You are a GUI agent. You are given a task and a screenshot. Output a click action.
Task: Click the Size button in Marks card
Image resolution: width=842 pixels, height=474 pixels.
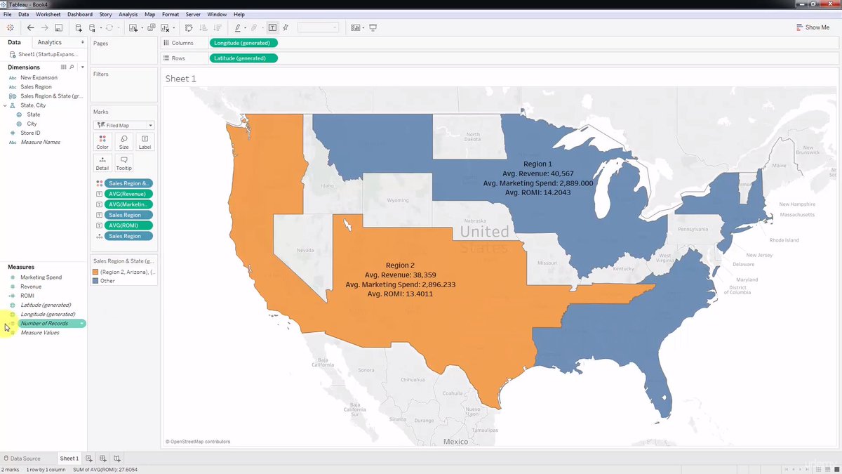coord(123,142)
